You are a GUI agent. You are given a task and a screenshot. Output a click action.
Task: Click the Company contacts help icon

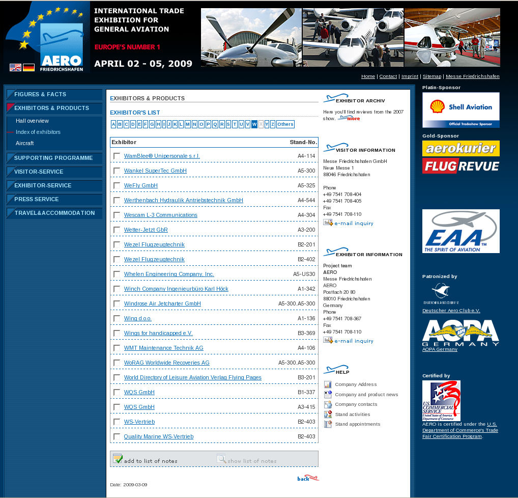(328, 404)
